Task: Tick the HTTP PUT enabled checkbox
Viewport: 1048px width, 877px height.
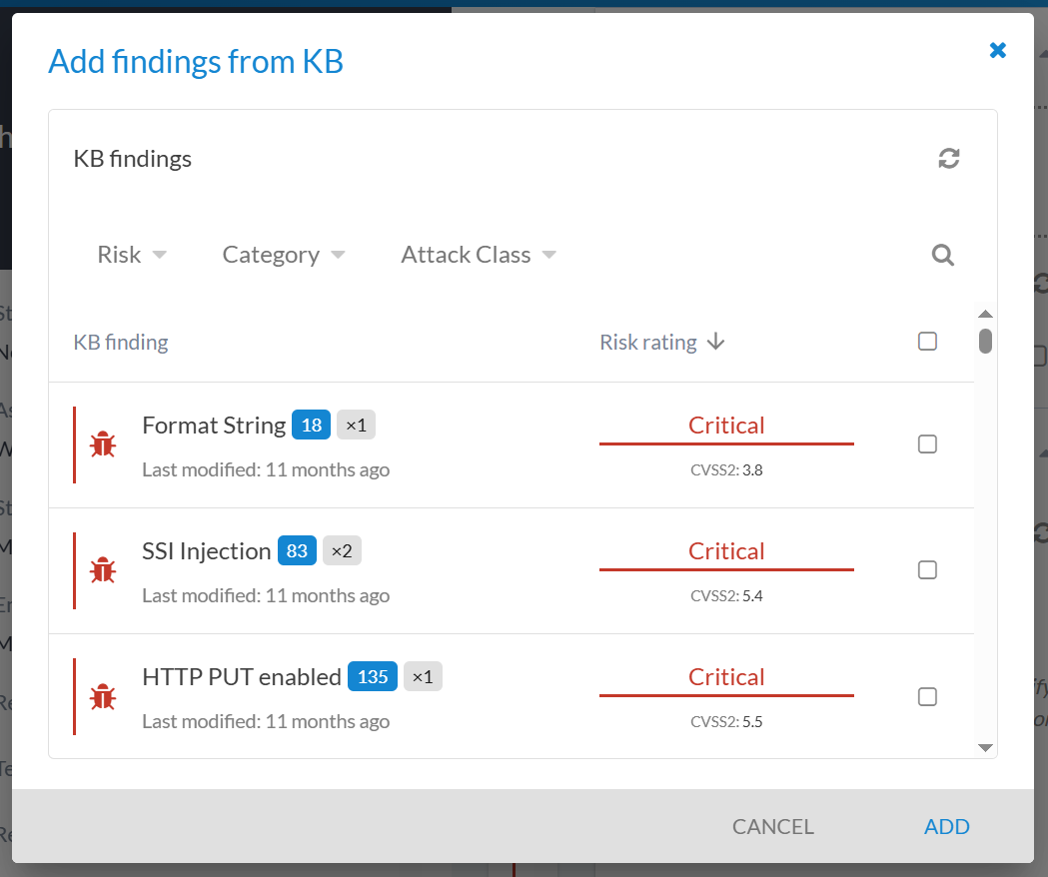Action: coord(927,696)
